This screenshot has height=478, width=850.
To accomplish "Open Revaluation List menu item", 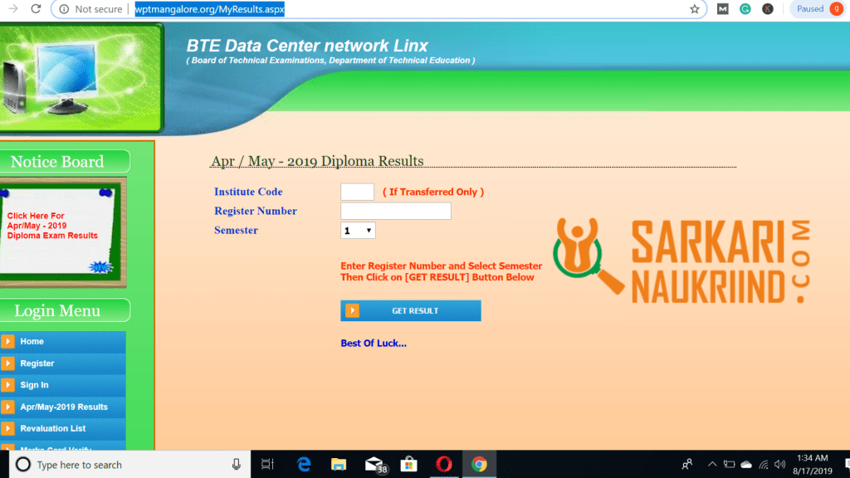I will tap(63, 428).
